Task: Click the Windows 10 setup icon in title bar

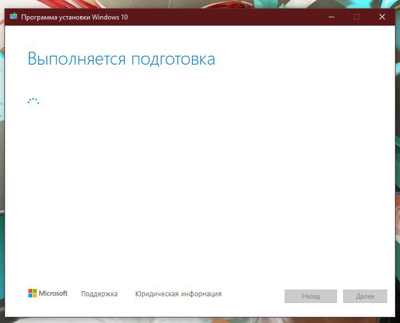Action: tap(13, 16)
